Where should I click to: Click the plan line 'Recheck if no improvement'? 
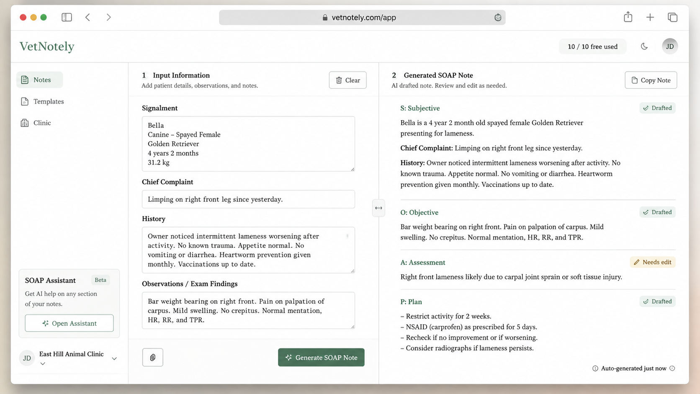(469, 337)
